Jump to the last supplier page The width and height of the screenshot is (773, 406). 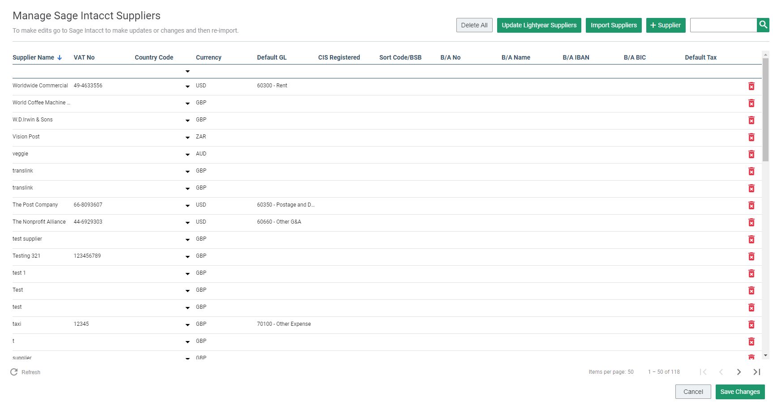(756, 372)
